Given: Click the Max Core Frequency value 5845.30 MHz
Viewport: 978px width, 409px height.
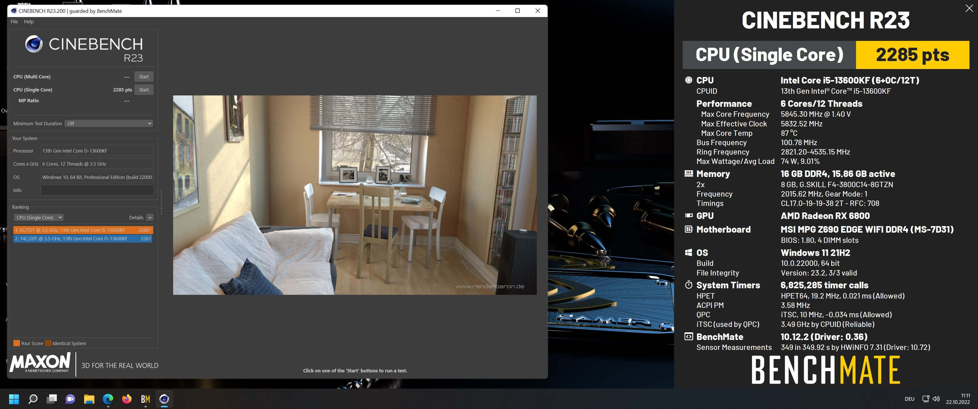Looking at the screenshot, I should [x=815, y=114].
